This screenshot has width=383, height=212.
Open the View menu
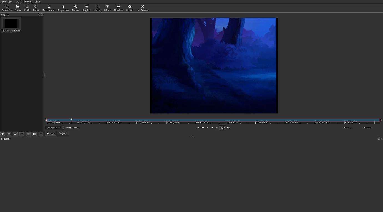coord(18,2)
